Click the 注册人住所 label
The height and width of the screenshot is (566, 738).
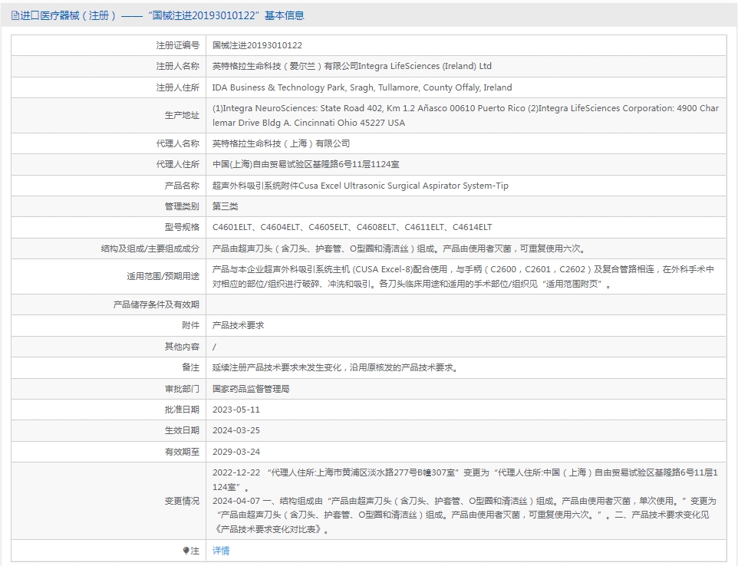[177, 87]
